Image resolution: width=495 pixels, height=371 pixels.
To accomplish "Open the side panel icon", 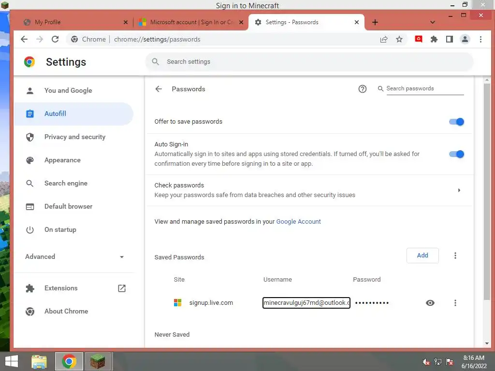I will pyautogui.click(x=450, y=39).
